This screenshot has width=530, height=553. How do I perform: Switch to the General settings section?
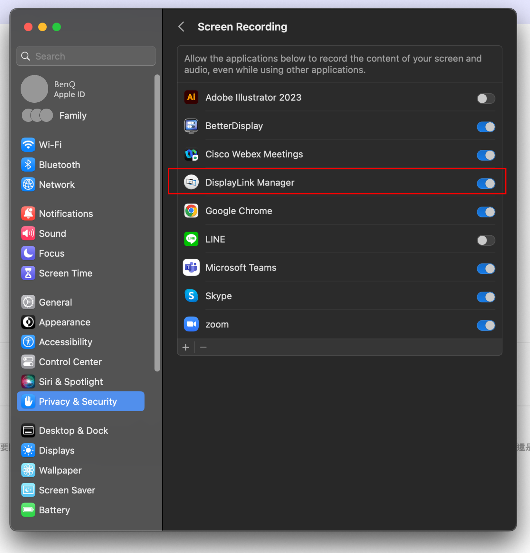[x=56, y=302]
